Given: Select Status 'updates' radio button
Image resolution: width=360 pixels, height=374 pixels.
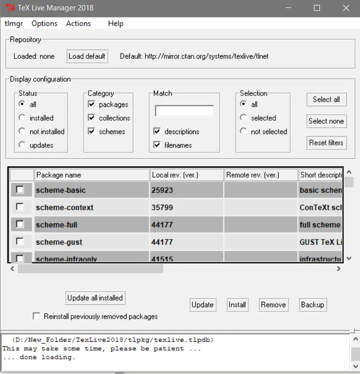Looking at the screenshot, I should pyautogui.click(x=22, y=145).
